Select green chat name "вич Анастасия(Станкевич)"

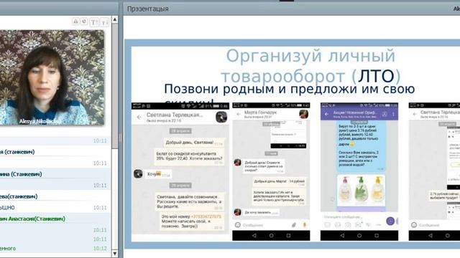32,219
